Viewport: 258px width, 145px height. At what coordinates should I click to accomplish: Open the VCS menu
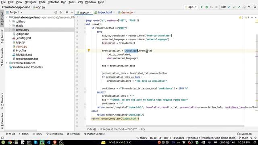pos(80,2)
